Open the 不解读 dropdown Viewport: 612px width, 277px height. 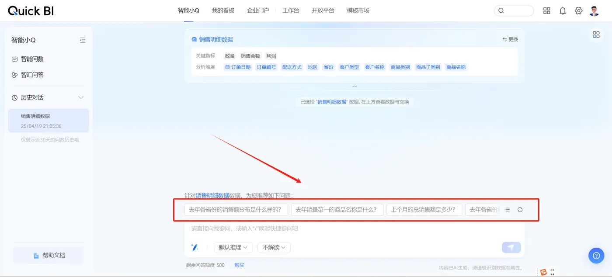point(274,247)
